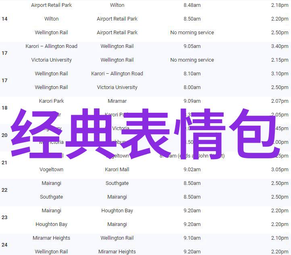Click 'No morning service' on the Airport Retail Park row
Viewport: 291px width, 255px height.
point(192,33)
